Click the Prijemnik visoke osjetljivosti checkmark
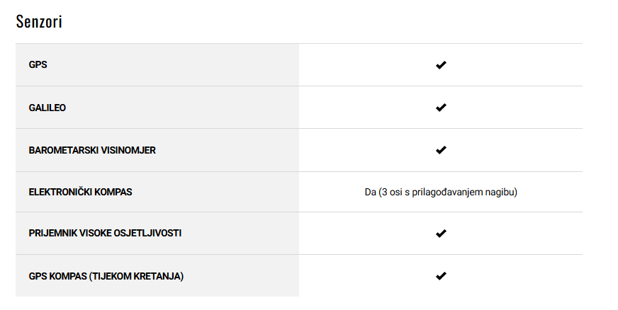The width and height of the screenshot is (618, 310). coord(441,234)
